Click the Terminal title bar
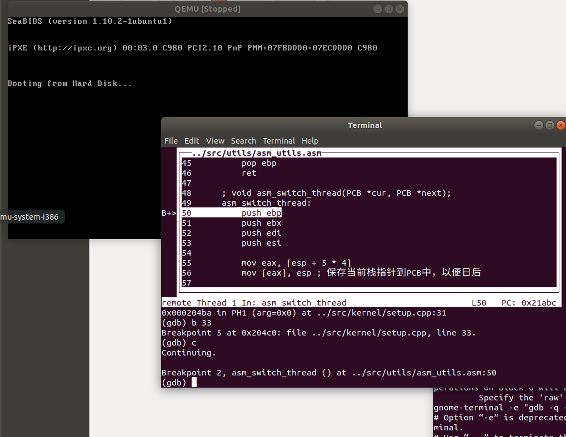The image size is (566, 437). (x=364, y=125)
